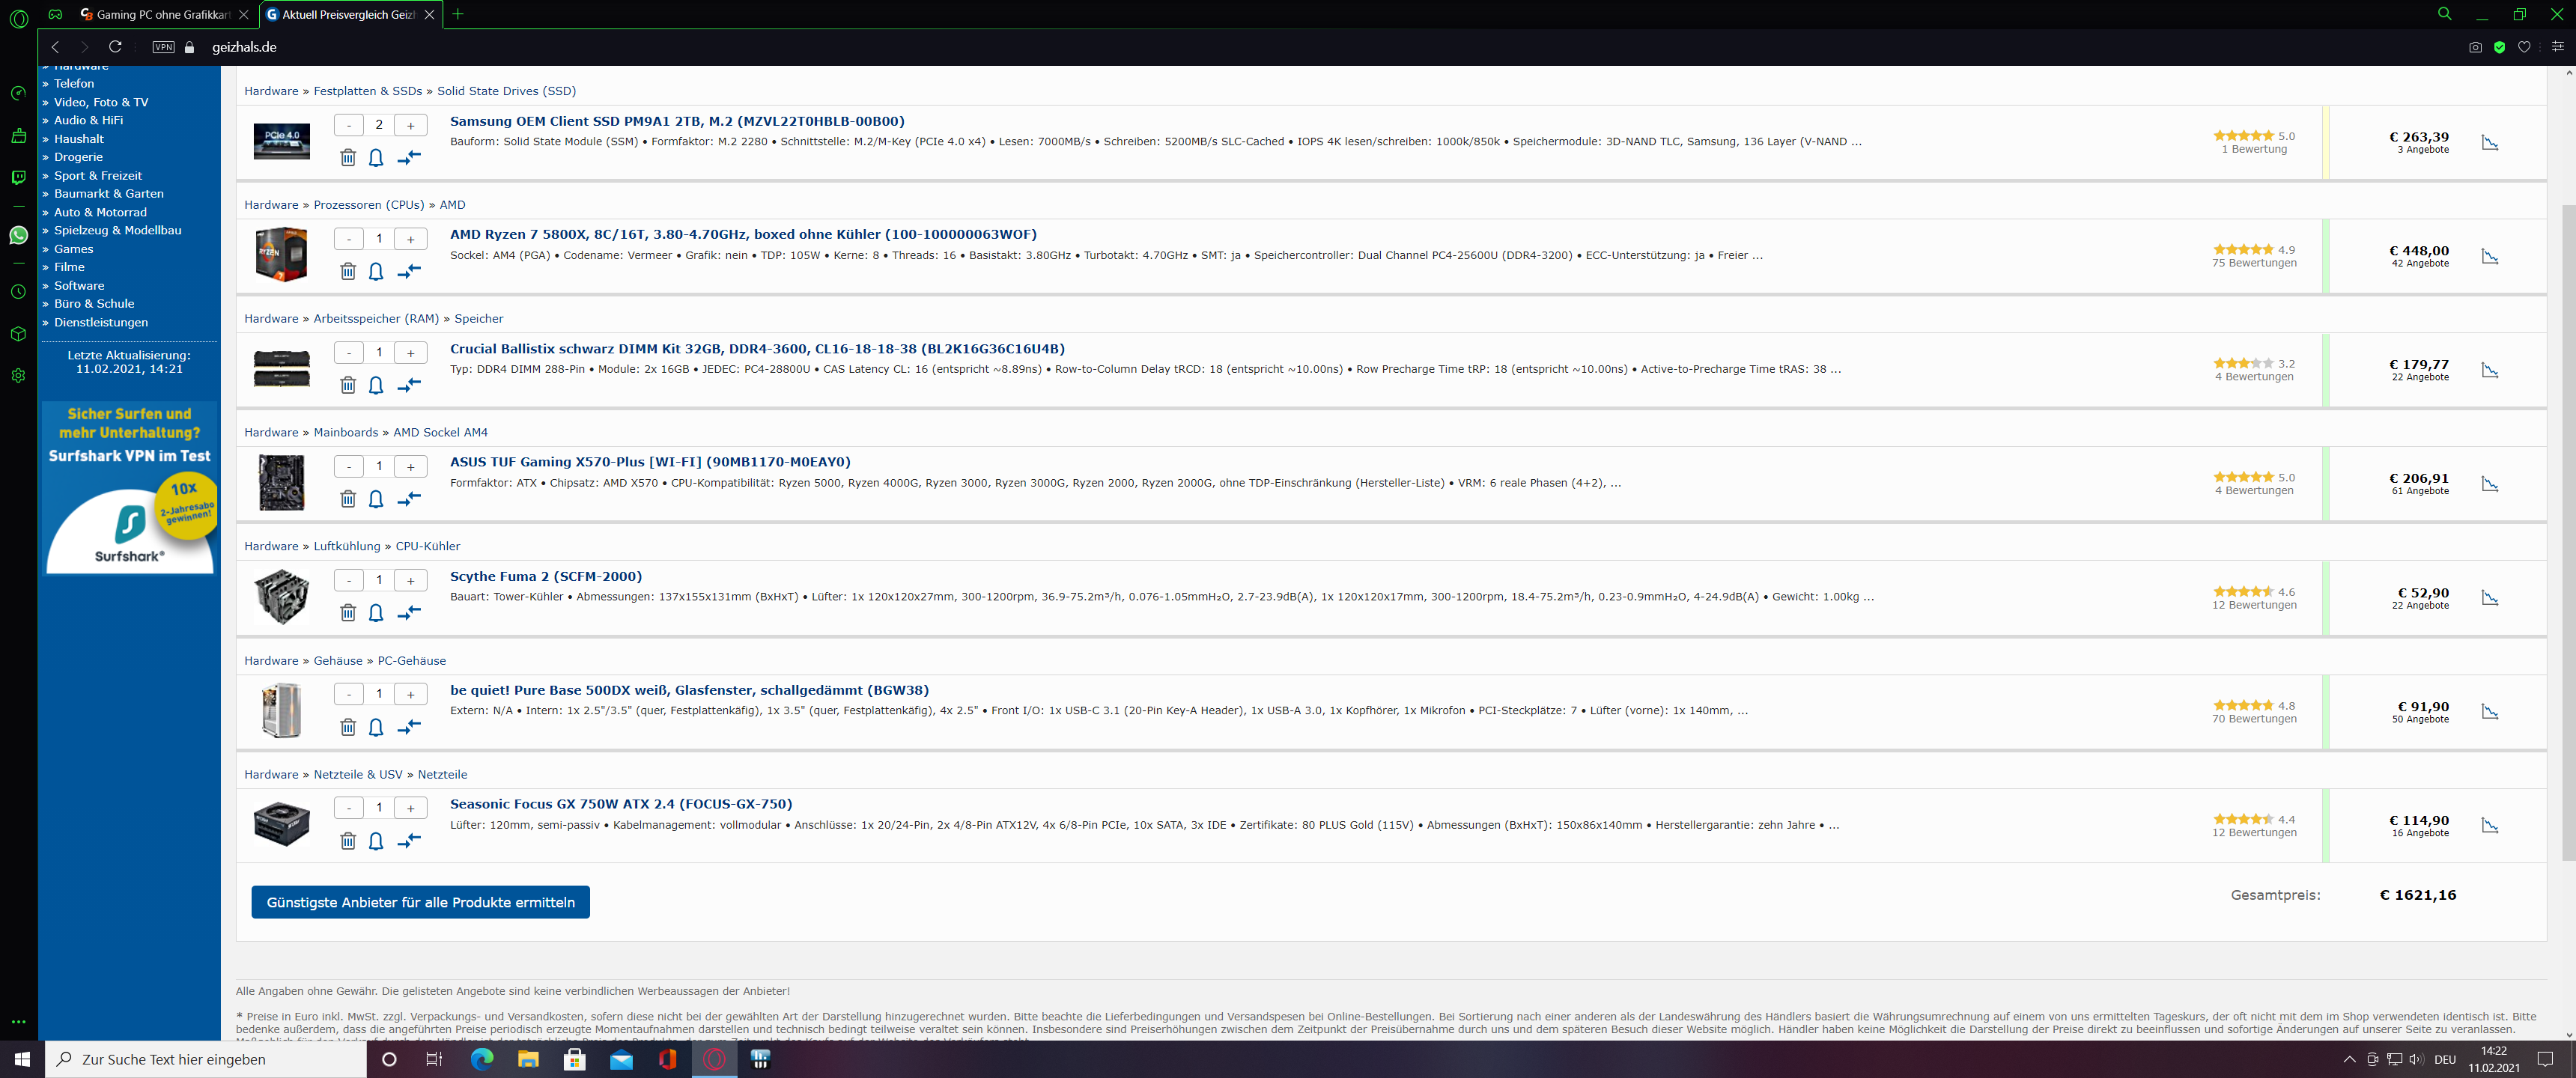Open the be quiet! Pure Base 500DX product page
This screenshot has height=1078, width=2576.
point(688,690)
